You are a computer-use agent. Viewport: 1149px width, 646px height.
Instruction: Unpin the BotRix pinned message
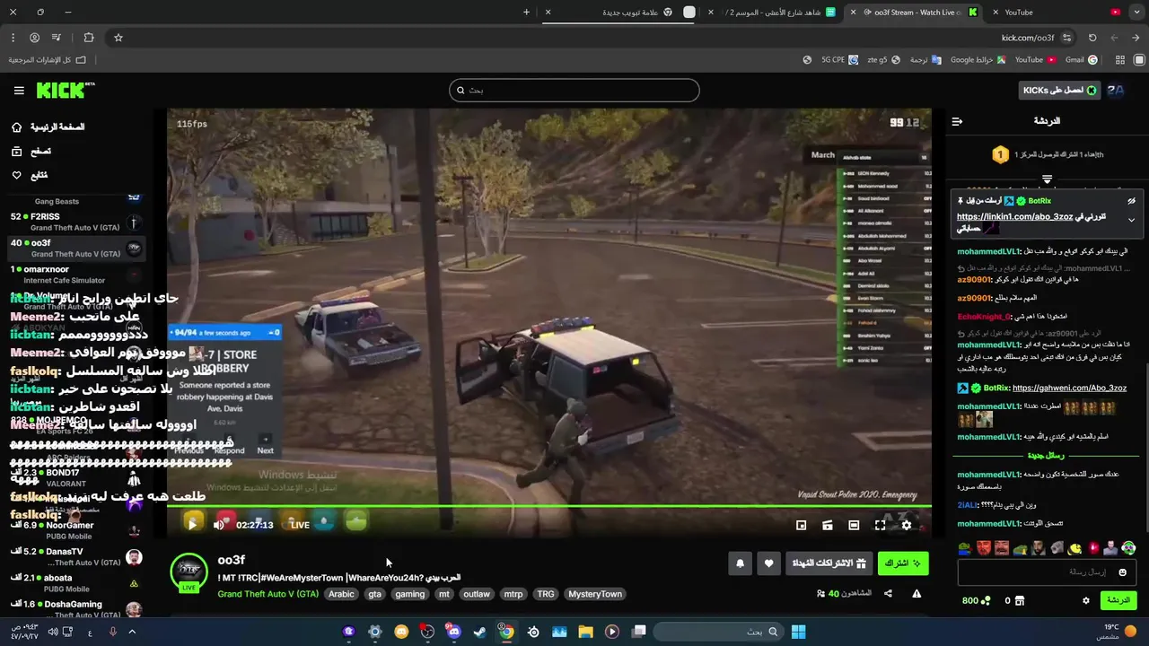point(1131,201)
